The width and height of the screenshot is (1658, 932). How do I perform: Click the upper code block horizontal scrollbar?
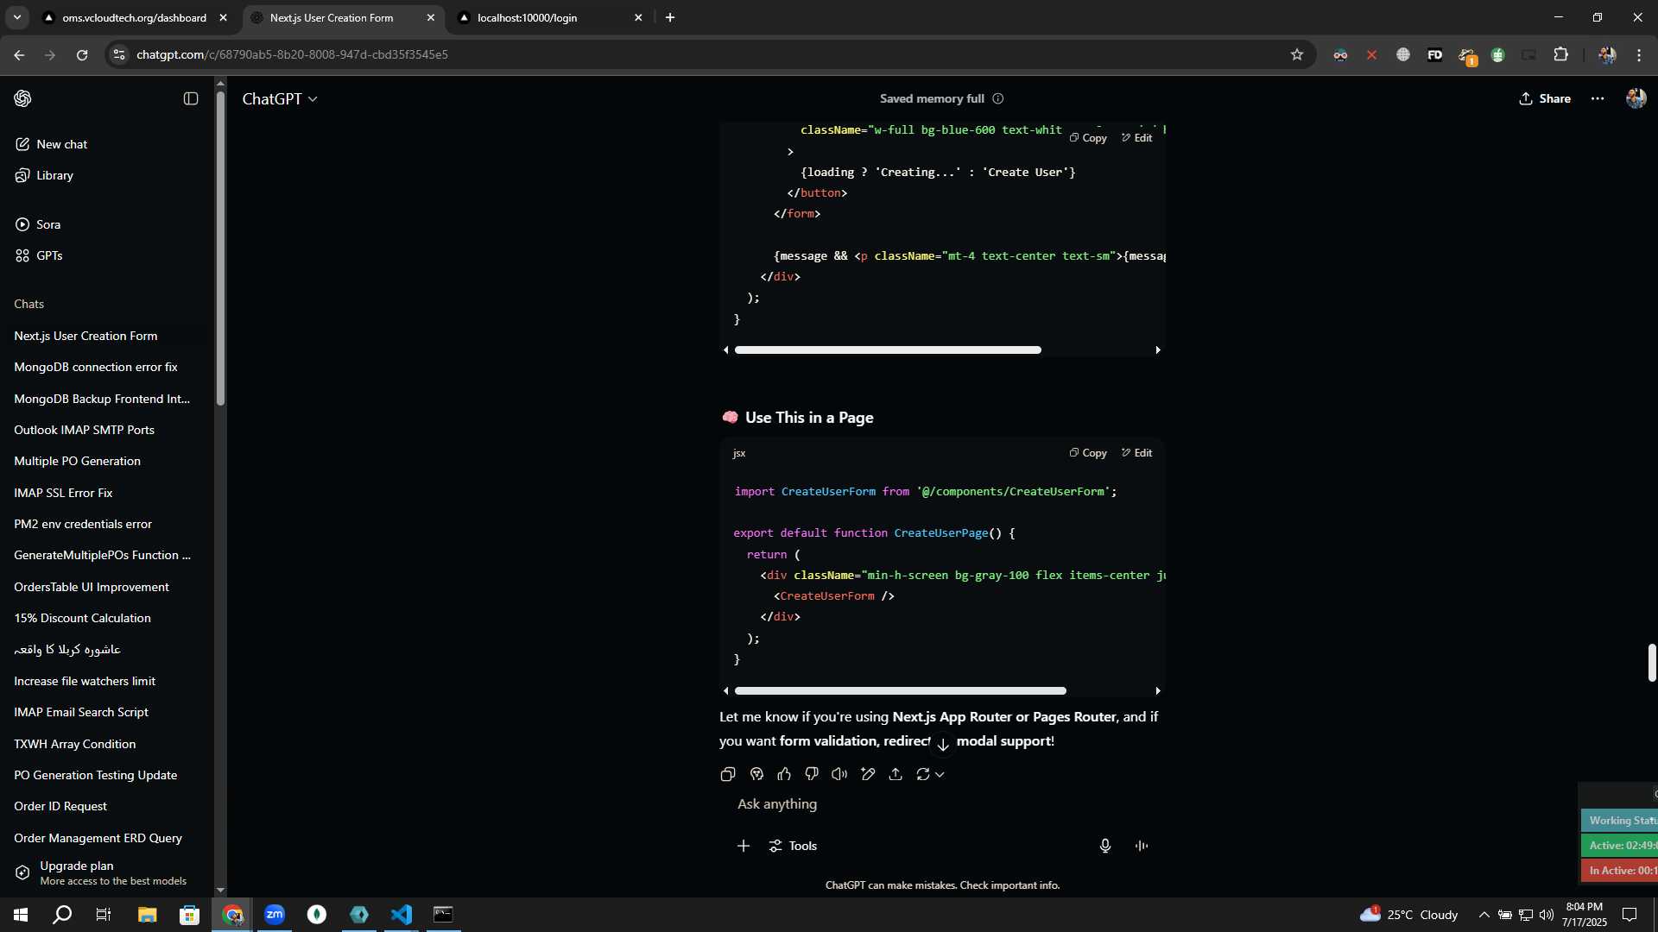[x=888, y=349]
